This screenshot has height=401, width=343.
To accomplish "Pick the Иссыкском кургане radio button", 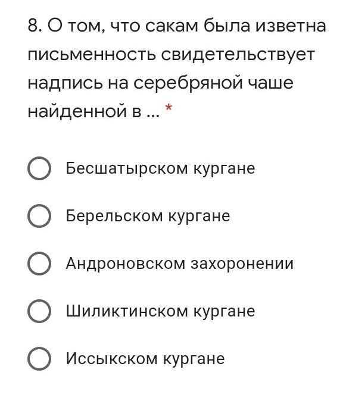I will [39, 359].
